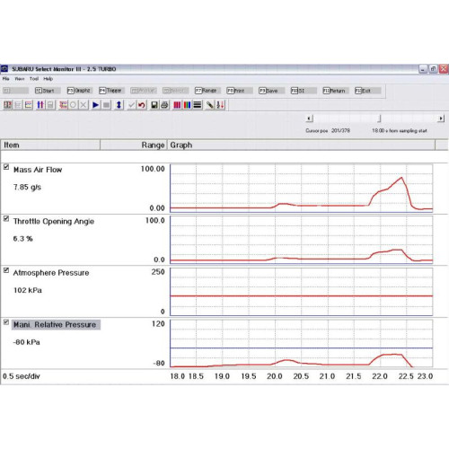Open the Tool menu
The image size is (449, 449).
[x=34, y=79]
